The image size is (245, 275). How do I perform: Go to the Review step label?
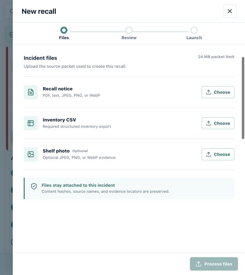coord(129,38)
